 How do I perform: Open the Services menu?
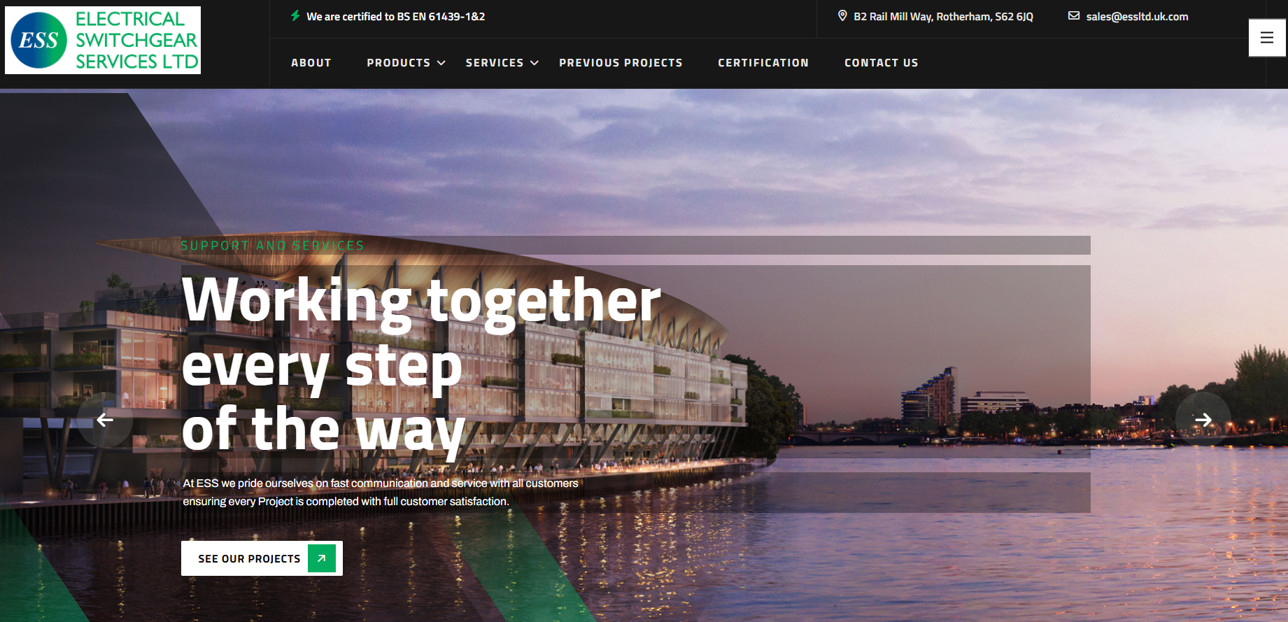click(x=495, y=63)
